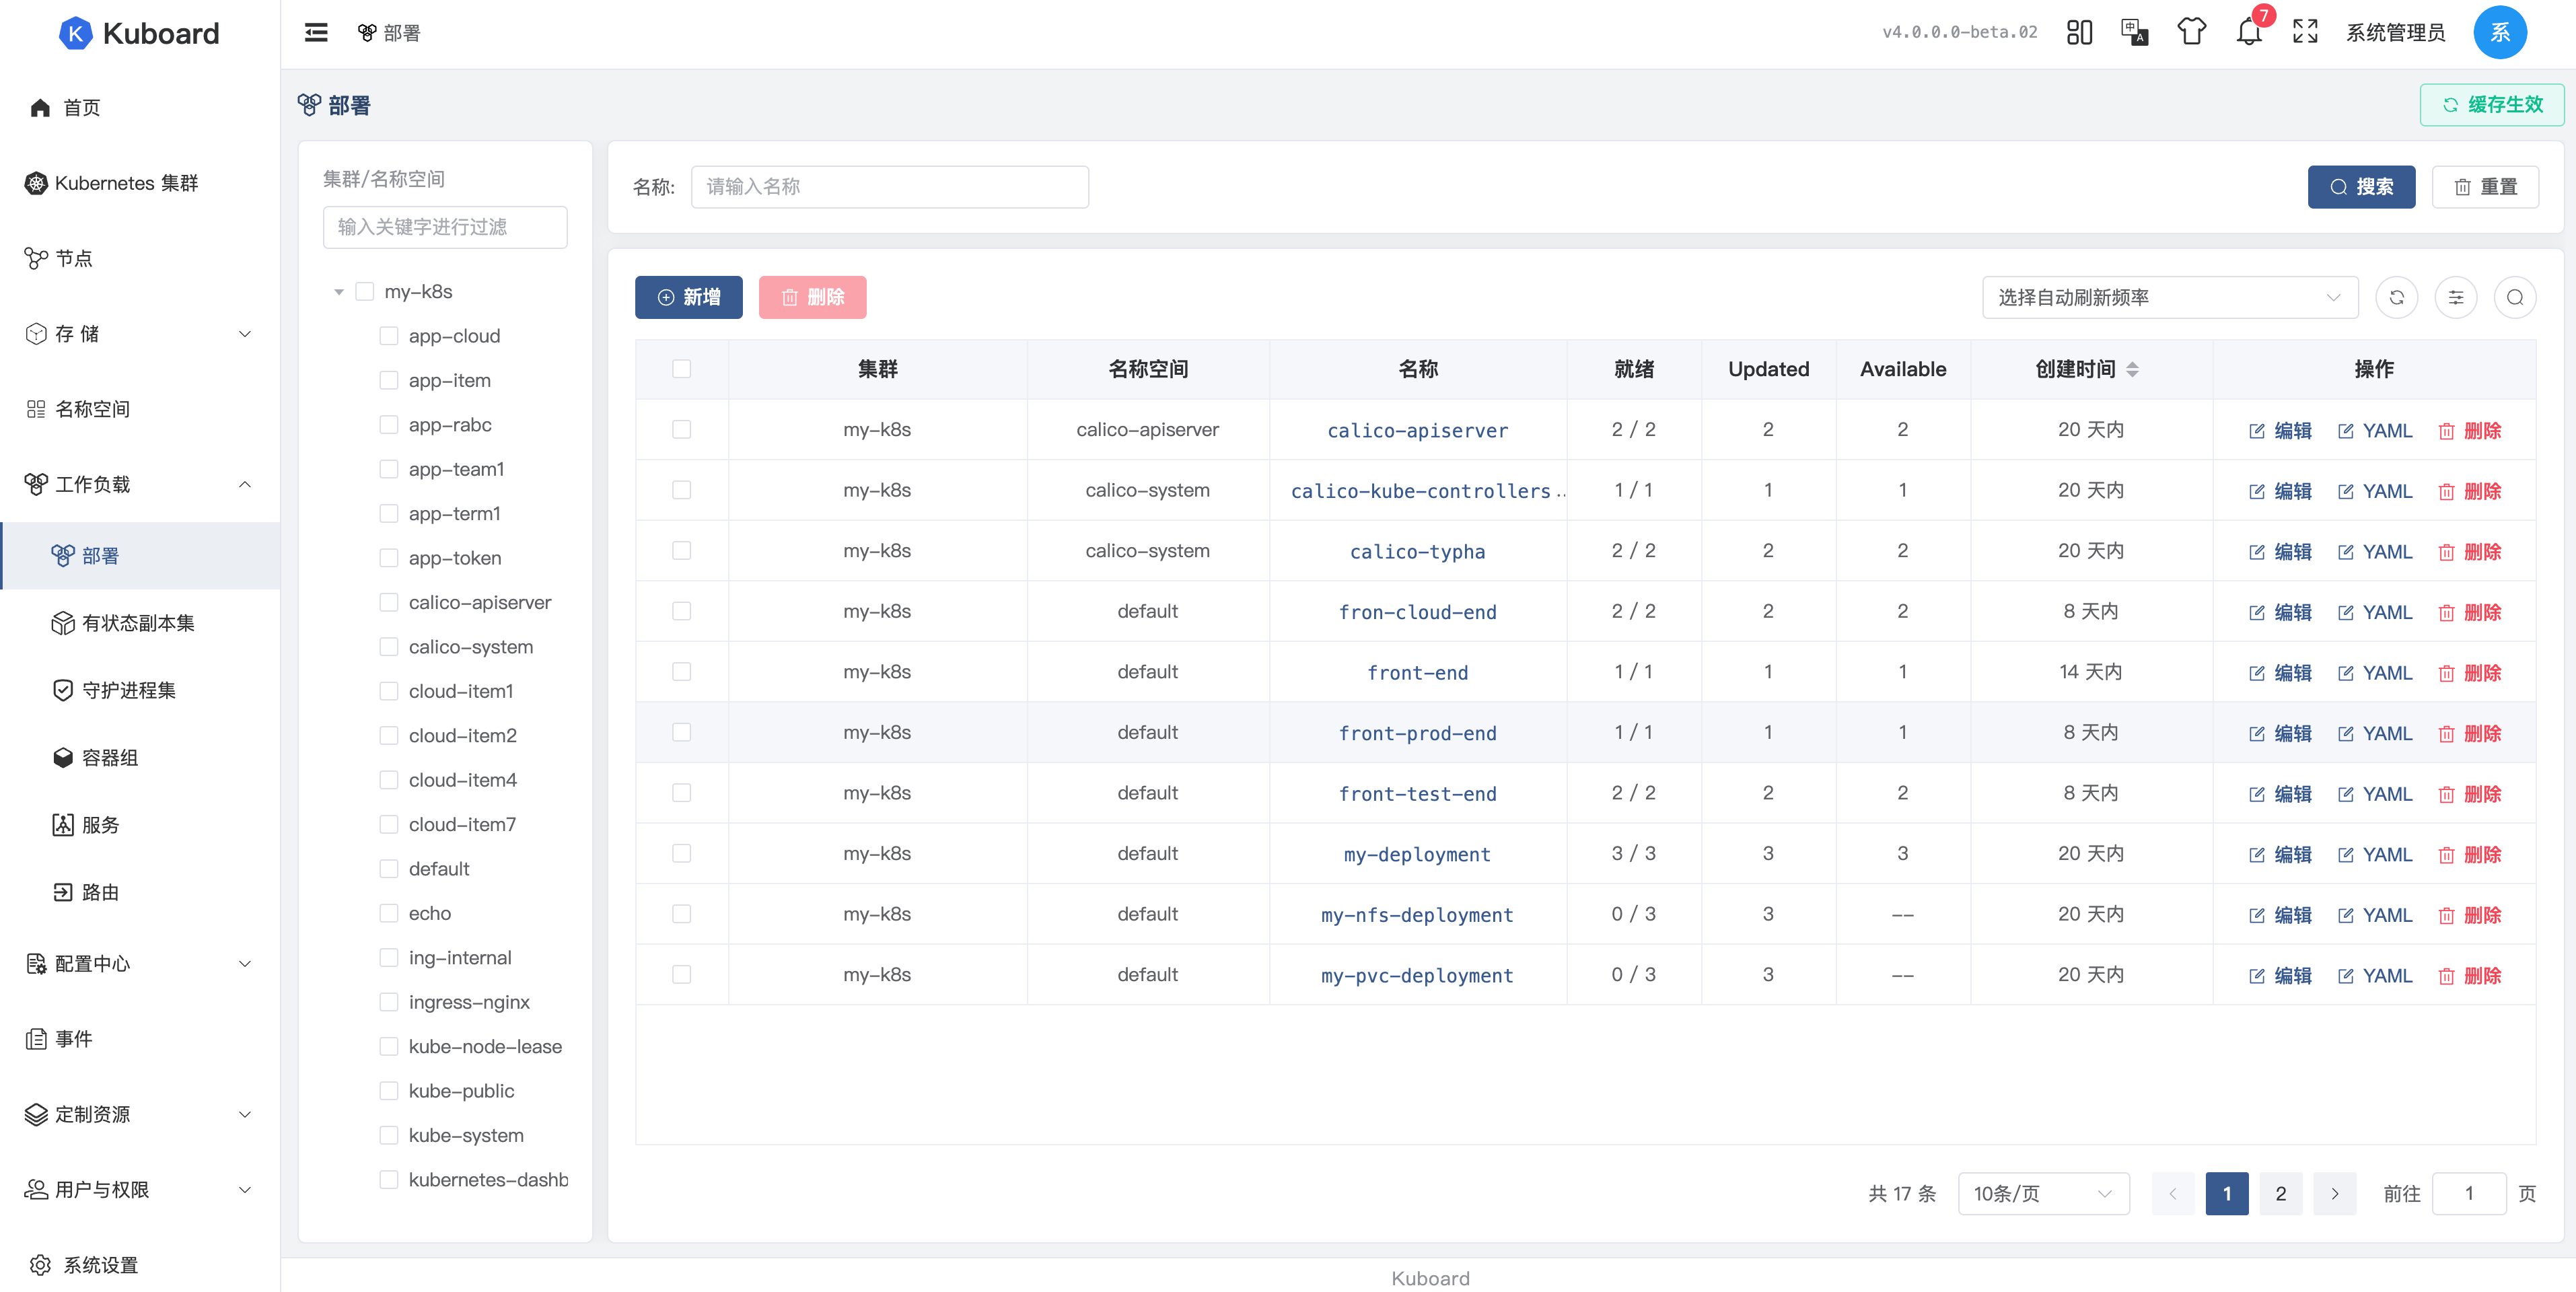Open notifications bell with 7 badge
The width and height of the screenshot is (2576, 1292).
pos(2249,33)
